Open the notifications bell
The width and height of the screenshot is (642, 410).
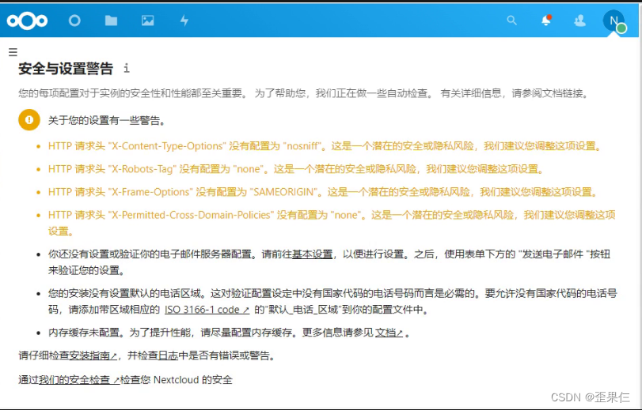tap(546, 21)
